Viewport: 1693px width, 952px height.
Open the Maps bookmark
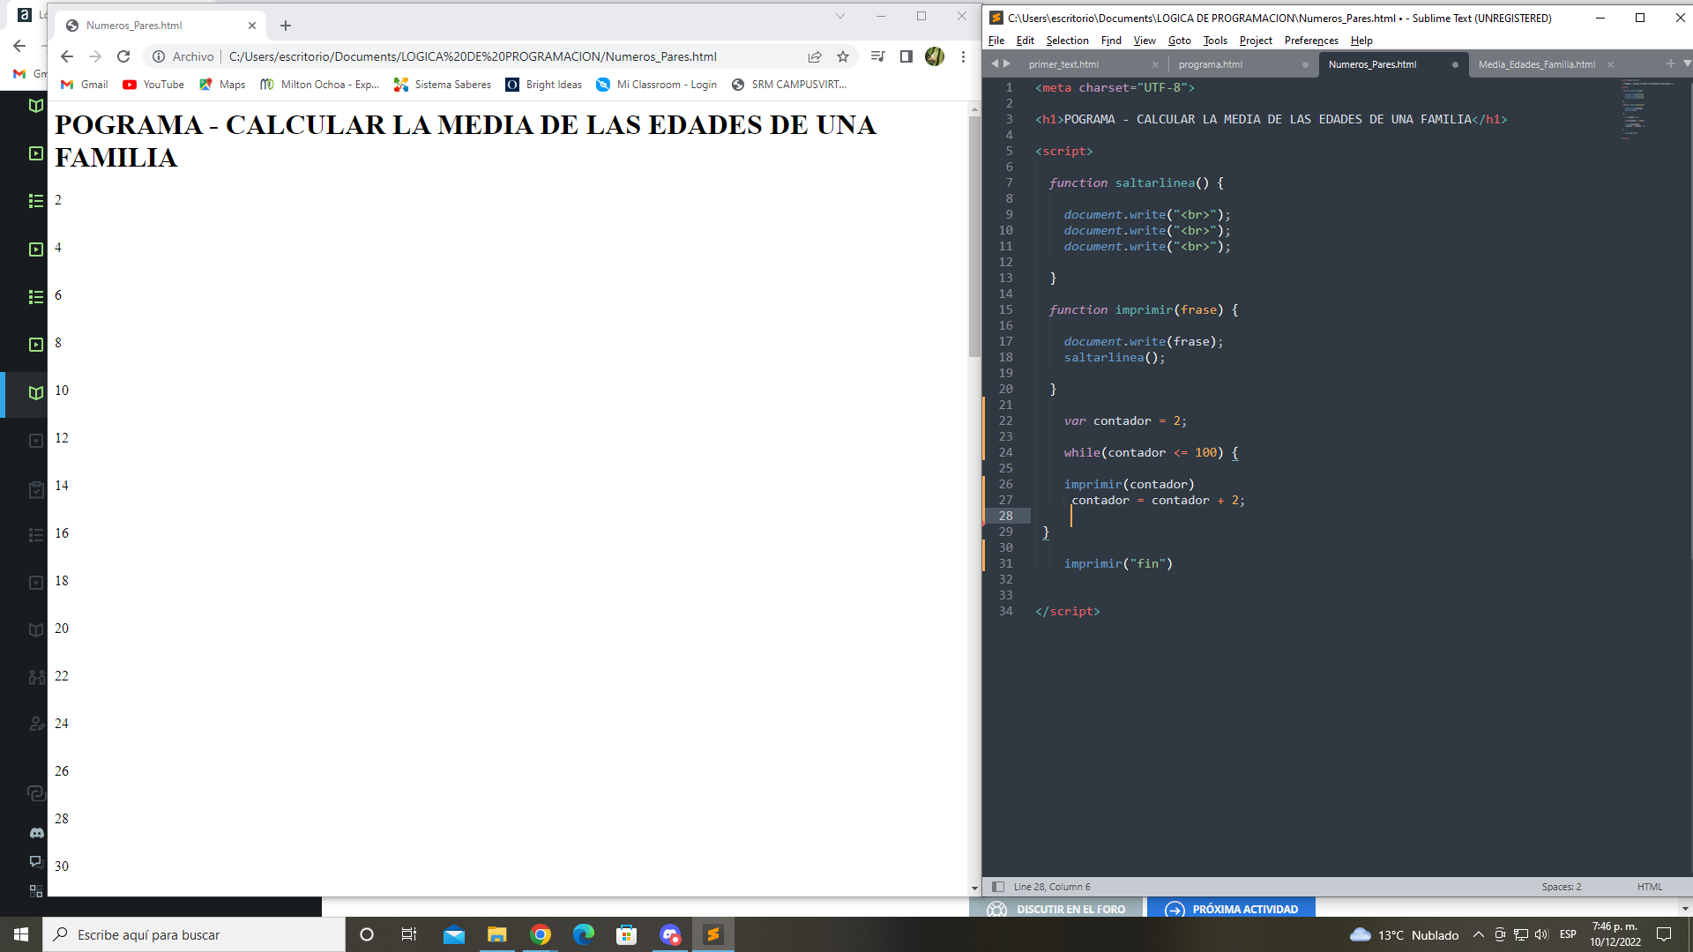point(222,85)
